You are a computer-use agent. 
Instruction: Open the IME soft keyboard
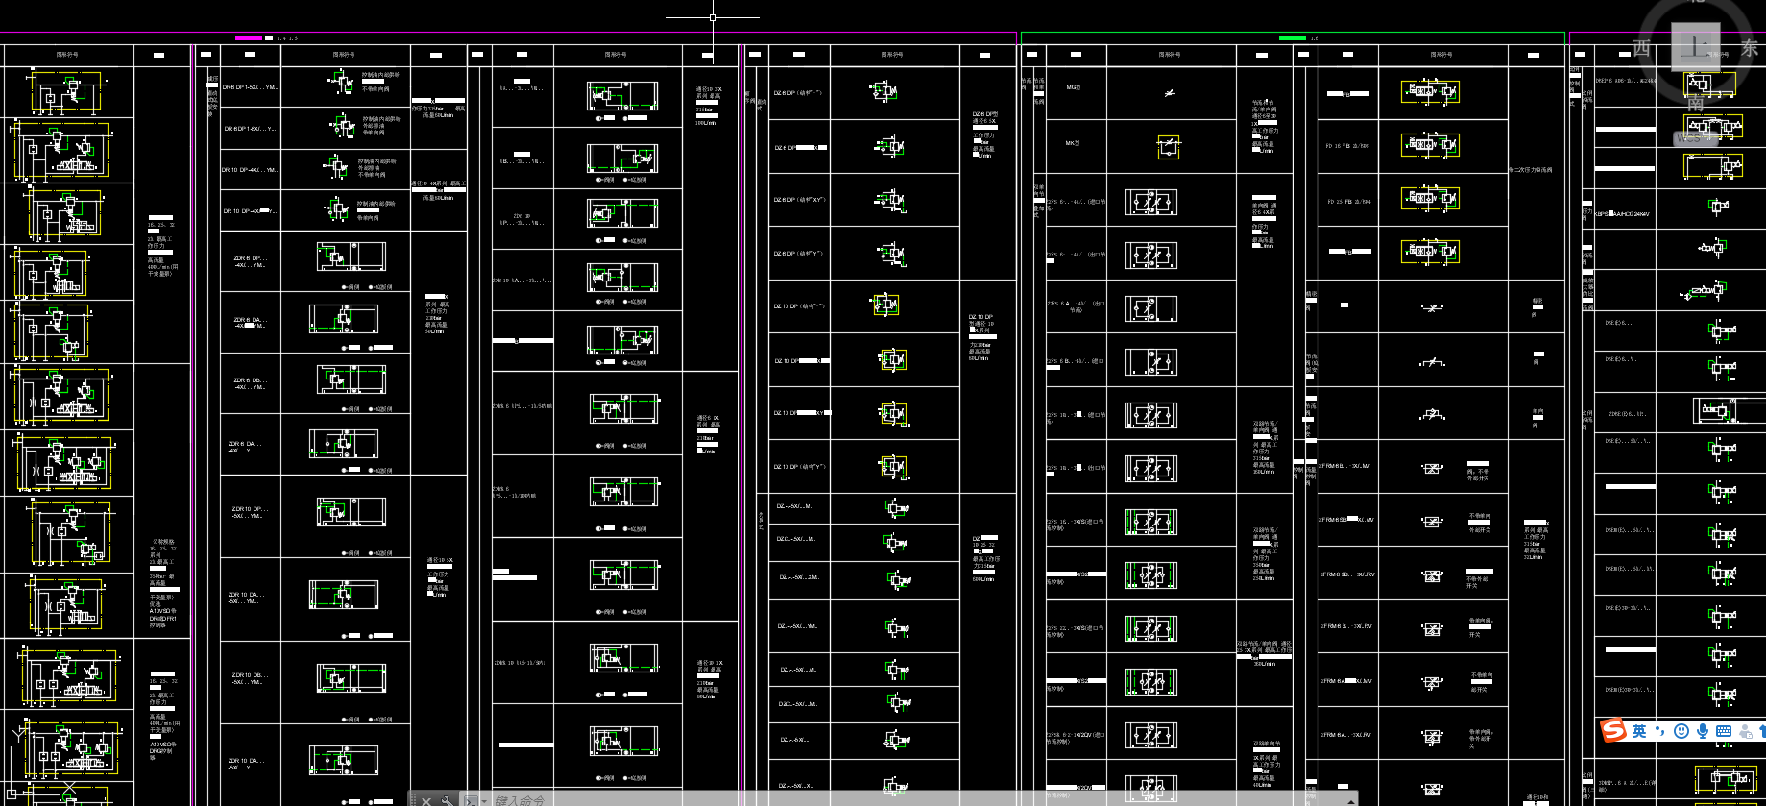pos(1724,731)
